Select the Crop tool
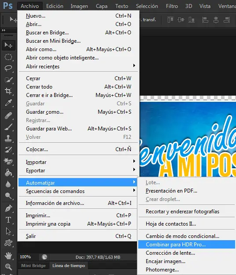 click(8, 91)
